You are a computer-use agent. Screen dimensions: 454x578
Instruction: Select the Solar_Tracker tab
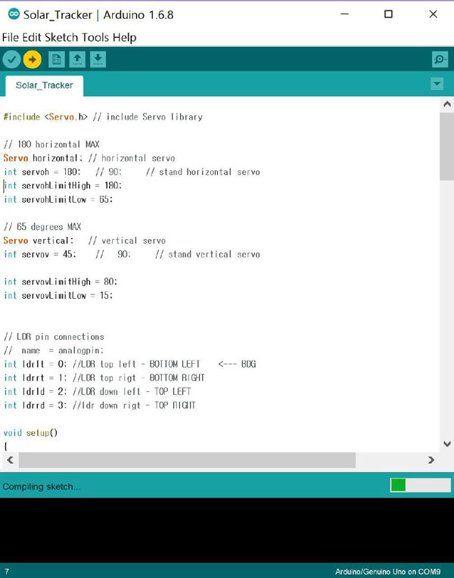[44, 85]
